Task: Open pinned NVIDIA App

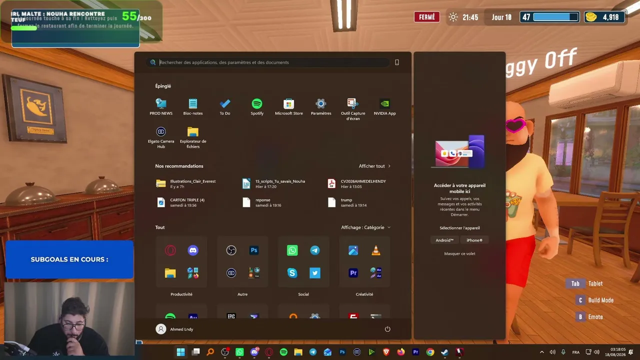Action: click(x=385, y=107)
